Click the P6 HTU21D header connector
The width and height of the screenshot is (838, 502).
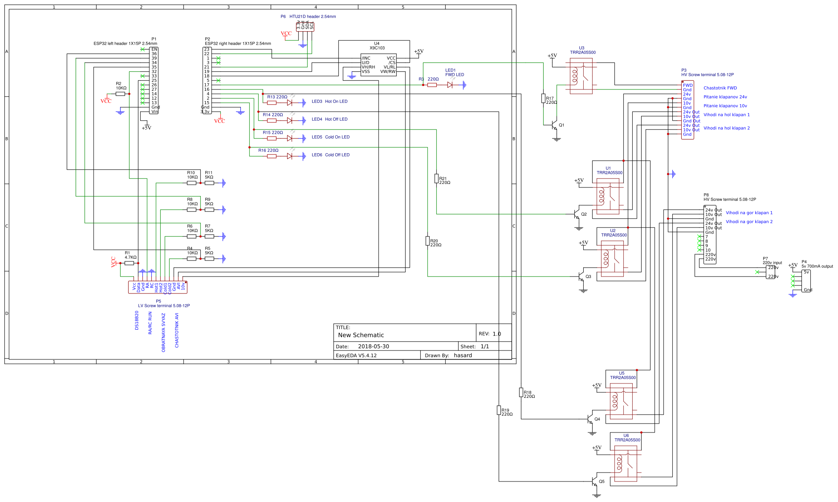click(x=305, y=26)
